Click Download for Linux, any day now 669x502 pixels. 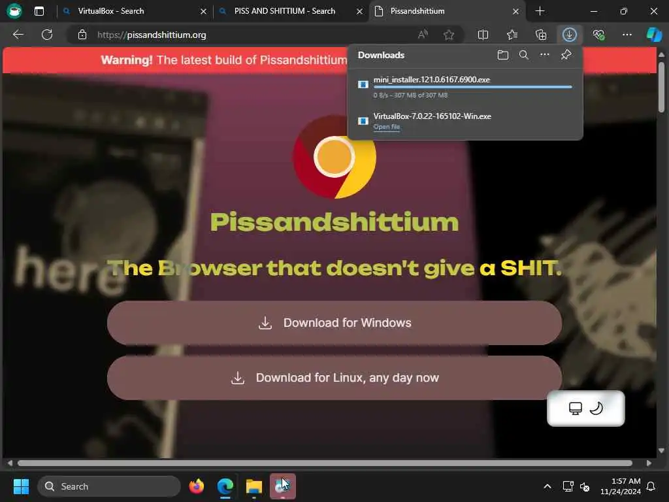pyautogui.click(x=334, y=378)
